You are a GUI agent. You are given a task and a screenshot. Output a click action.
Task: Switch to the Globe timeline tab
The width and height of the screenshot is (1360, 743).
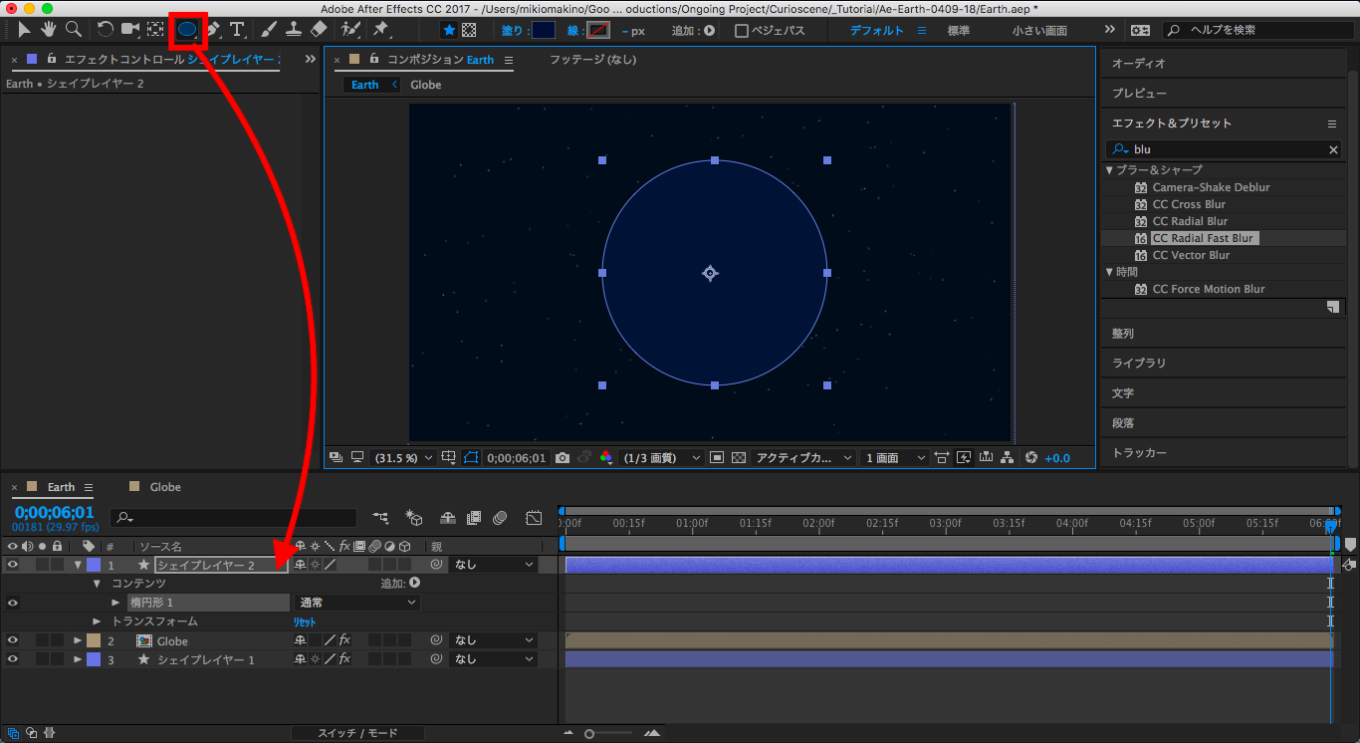pos(164,487)
